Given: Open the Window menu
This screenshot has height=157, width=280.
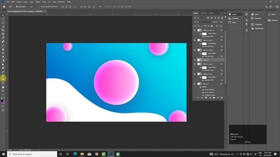Looking at the screenshot, I should pos(62,2).
